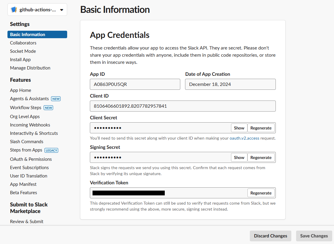The width and height of the screenshot is (334, 244).
Task: Click the Settings sidebar heading
Action: [x=20, y=24]
